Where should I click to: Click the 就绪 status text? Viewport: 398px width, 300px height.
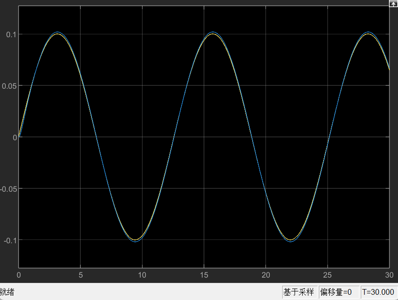(x=7, y=292)
